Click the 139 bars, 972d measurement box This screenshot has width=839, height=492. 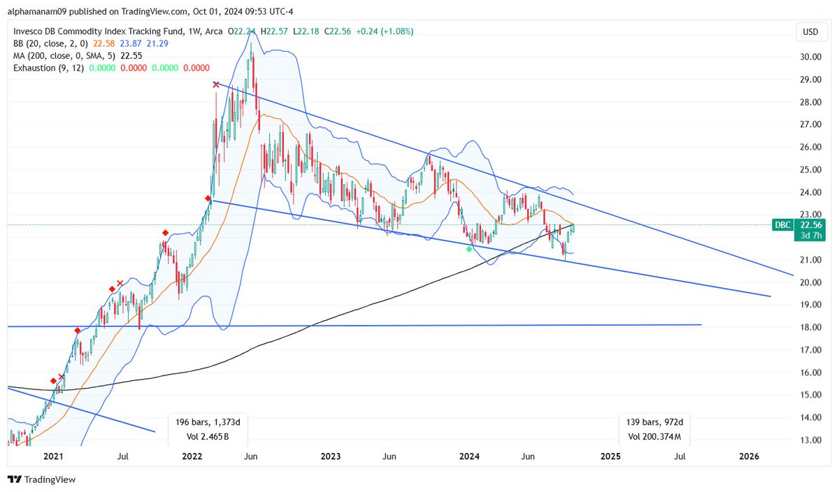click(654, 429)
